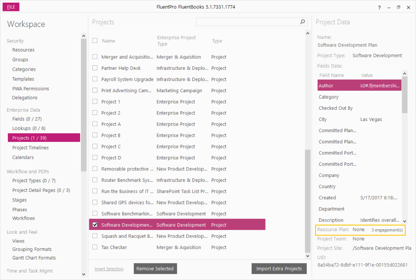Select the Project B row
The height and width of the screenshot is (280, 416).
[x=177, y=135]
